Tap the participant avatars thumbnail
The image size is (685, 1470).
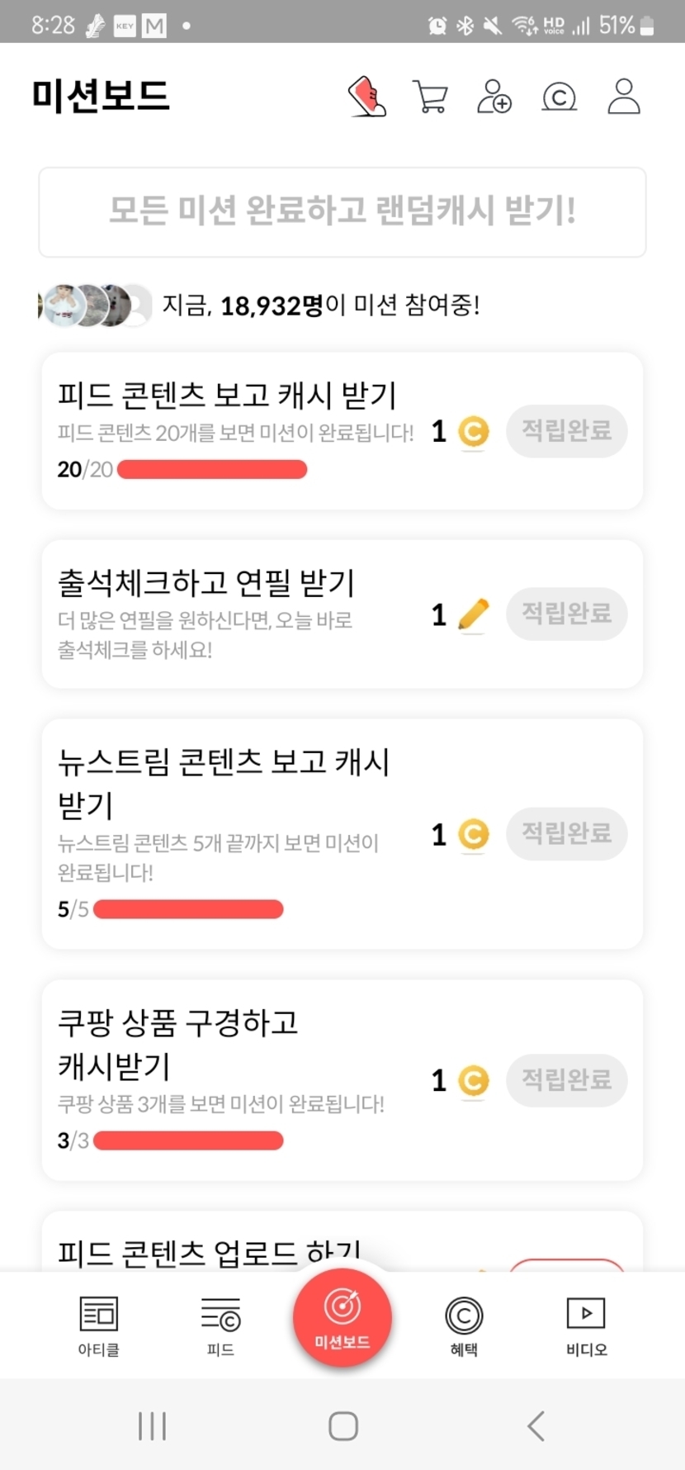[96, 305]
